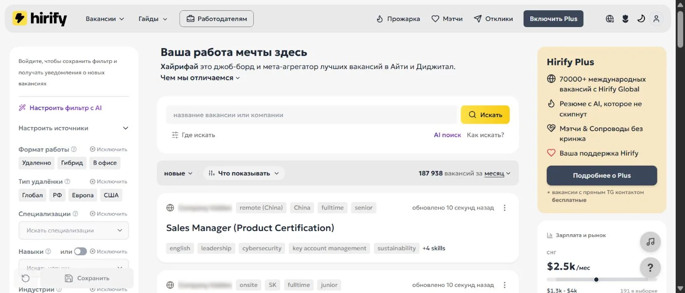Screen dimensions: 685x293
Task: Click the Сохранить filter button
Action: (87, 278)
